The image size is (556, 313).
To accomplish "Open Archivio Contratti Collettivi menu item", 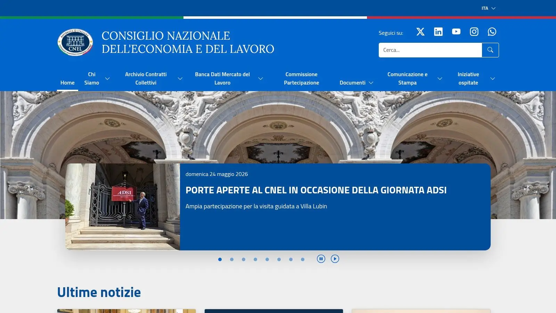I will (146, 79).
